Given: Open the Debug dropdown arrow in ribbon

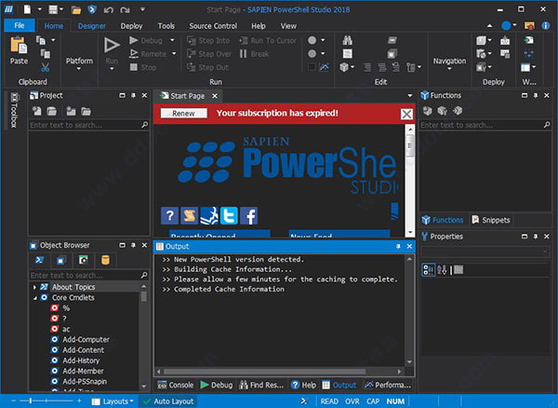Looking at the screenshot, I should [x=173, y=40].
